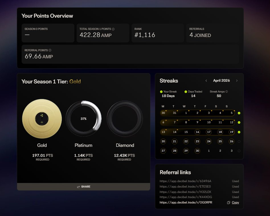This screenshot has height=216, width=270.
Task: Click info icon next to Streak Amps
Action: click(227, 92)
